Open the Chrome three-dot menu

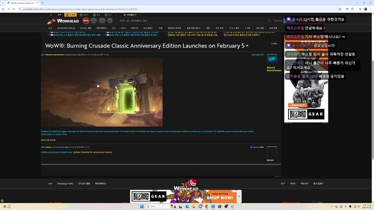pos(371,9)
